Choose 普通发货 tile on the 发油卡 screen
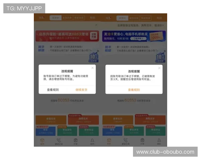201x160 pixels. pos(118,120)
